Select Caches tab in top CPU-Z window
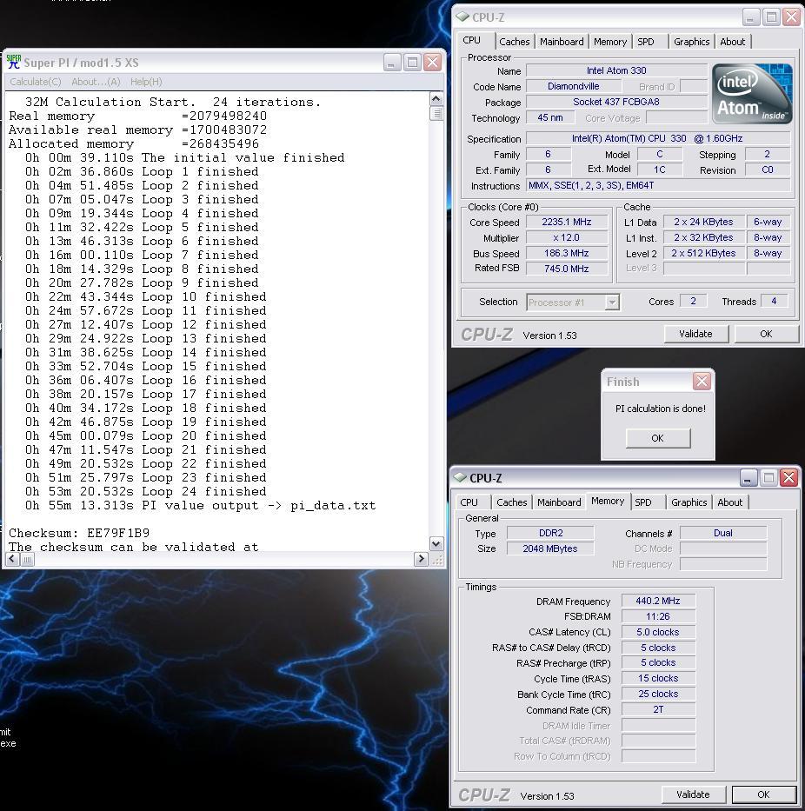The height and width of the screenshot is (811, 805). point(514,42)
